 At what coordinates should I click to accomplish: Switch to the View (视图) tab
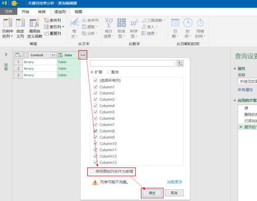click(79, 12)
